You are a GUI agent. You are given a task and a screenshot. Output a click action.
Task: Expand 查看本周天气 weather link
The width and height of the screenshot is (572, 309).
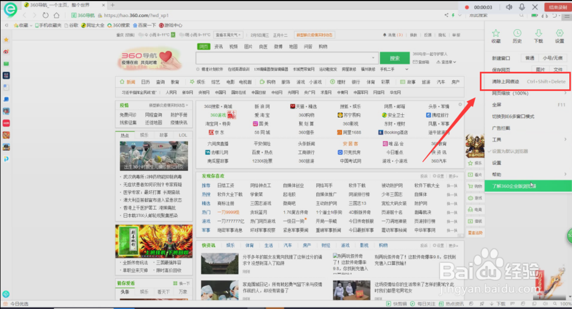point(228,35)
